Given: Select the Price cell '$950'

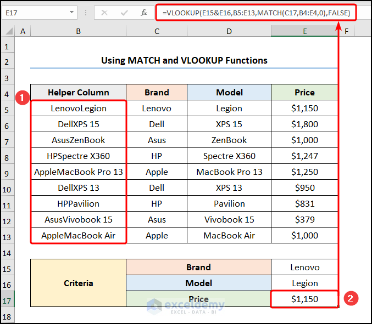Looking at the screenshot, I should pos(304,187).
